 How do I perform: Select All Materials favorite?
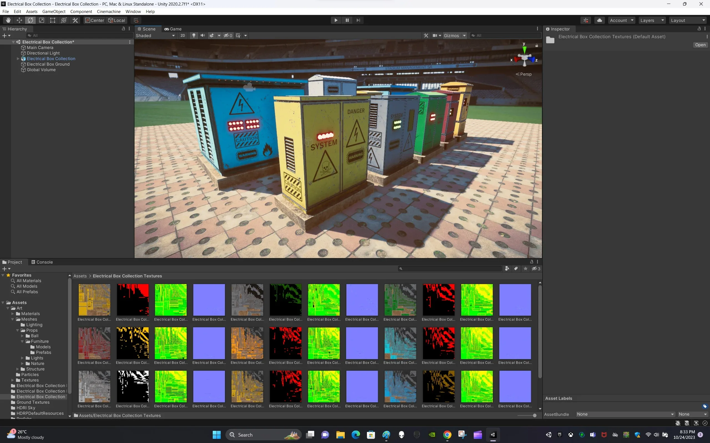[29, 281]
